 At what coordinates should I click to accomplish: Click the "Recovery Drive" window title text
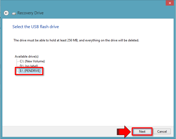click(x=30, y=13)
